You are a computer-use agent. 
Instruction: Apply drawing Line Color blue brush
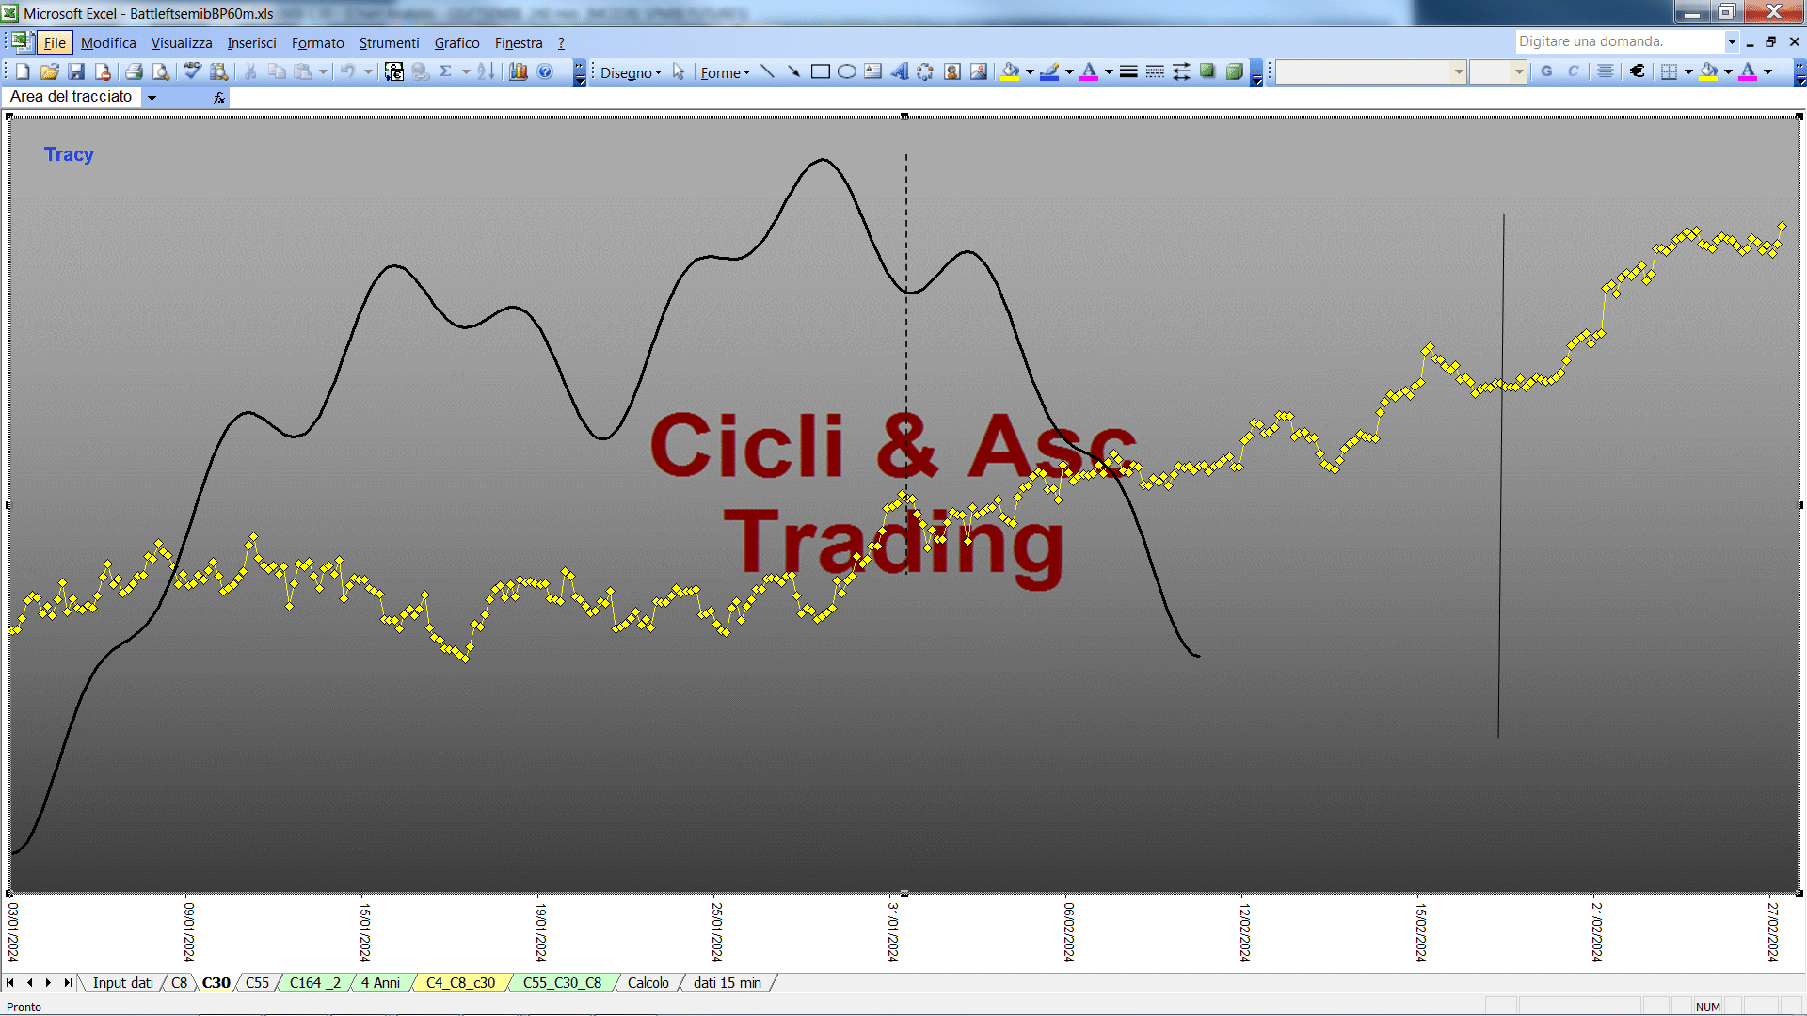[x=1049, y=71]
